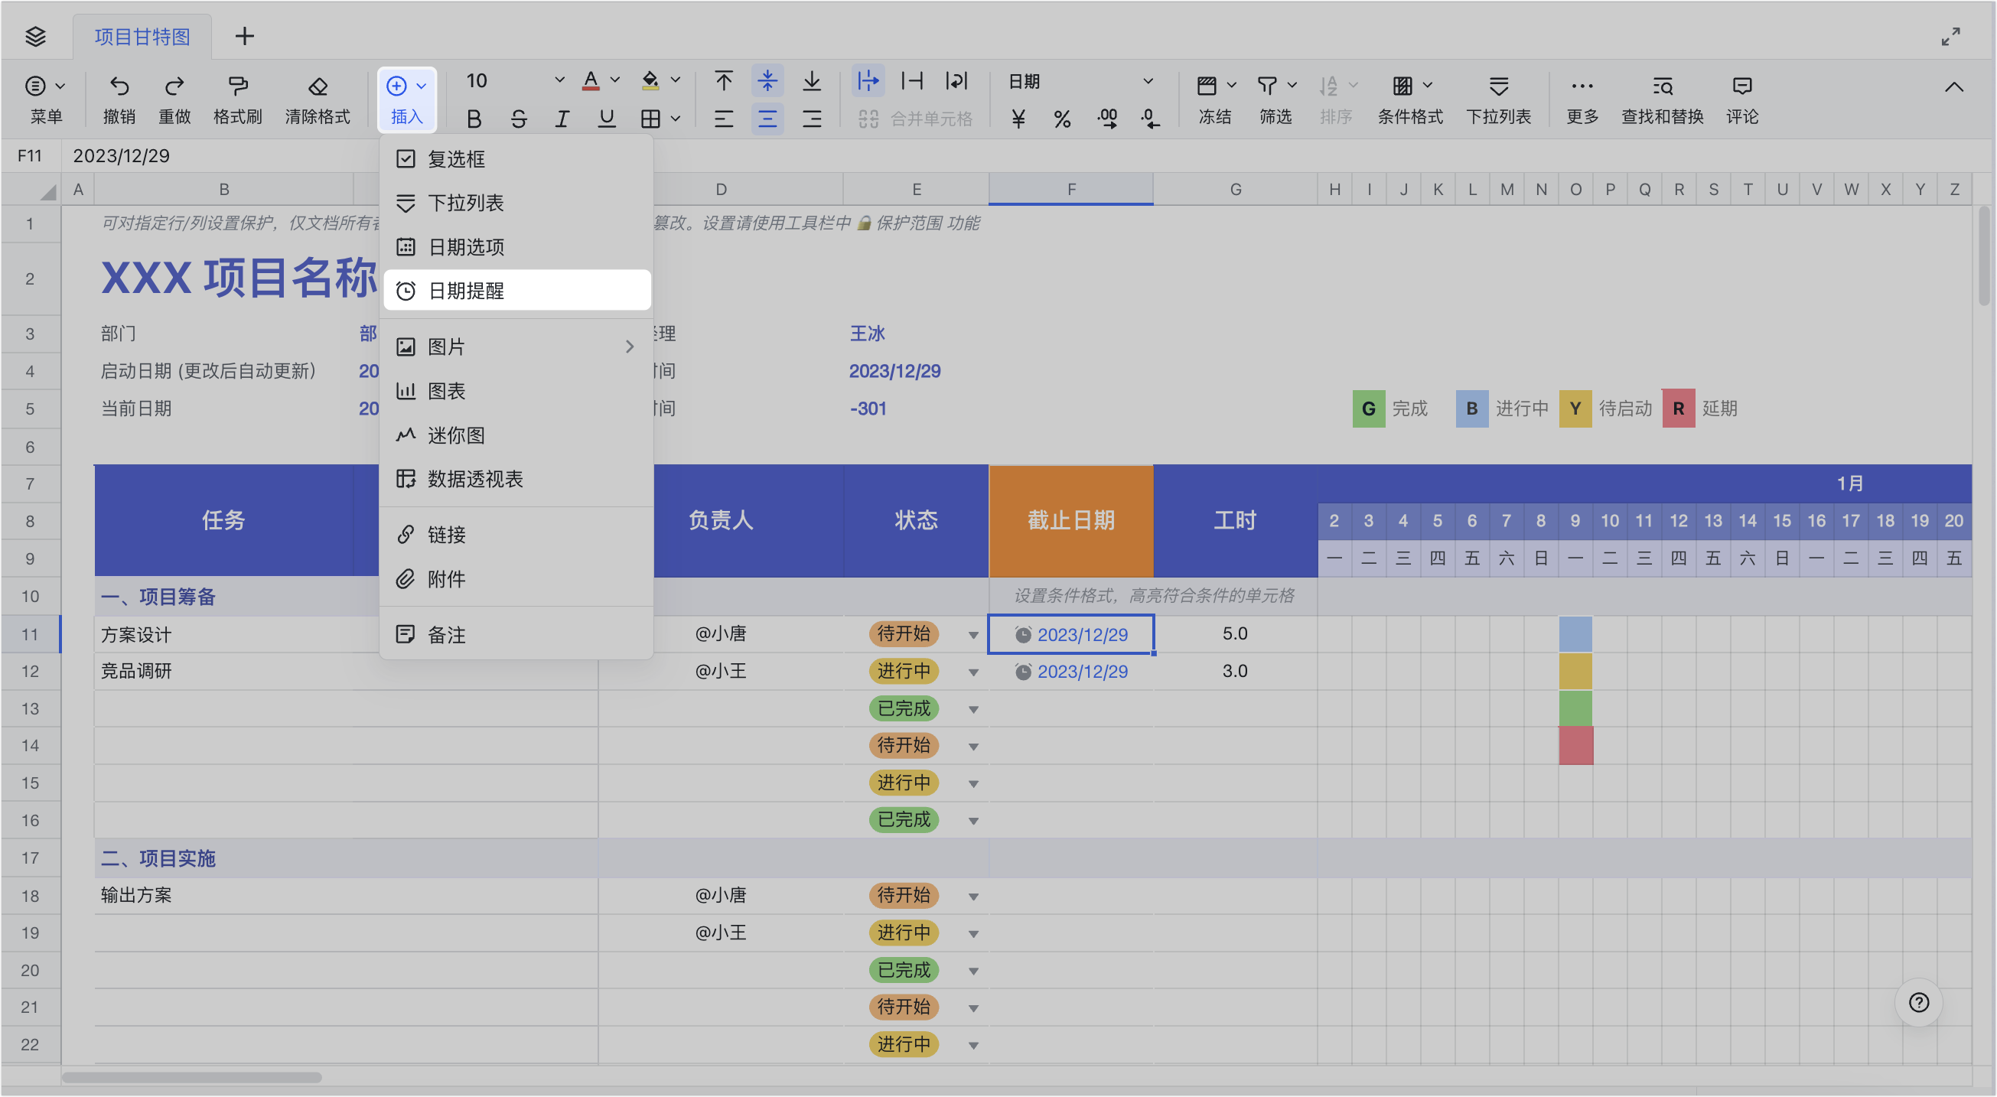Open the Filter (筛选) tool
Image resolution: width=1997 pixels, height=1097 pixels.
point(1274,97)
